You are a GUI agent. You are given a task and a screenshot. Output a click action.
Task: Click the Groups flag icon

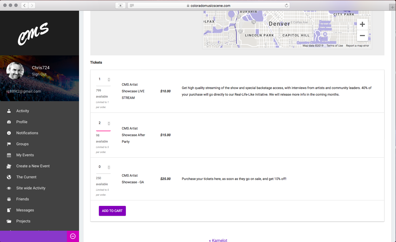[x=9, y=144]
